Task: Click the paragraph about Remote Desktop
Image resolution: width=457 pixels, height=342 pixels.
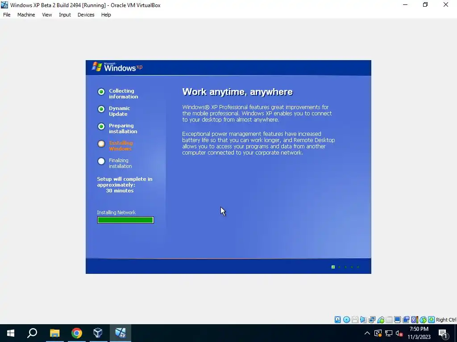Action: click(258, 143)
